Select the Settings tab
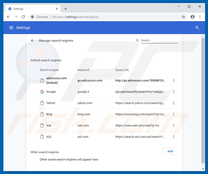 [x=33, y=9]
